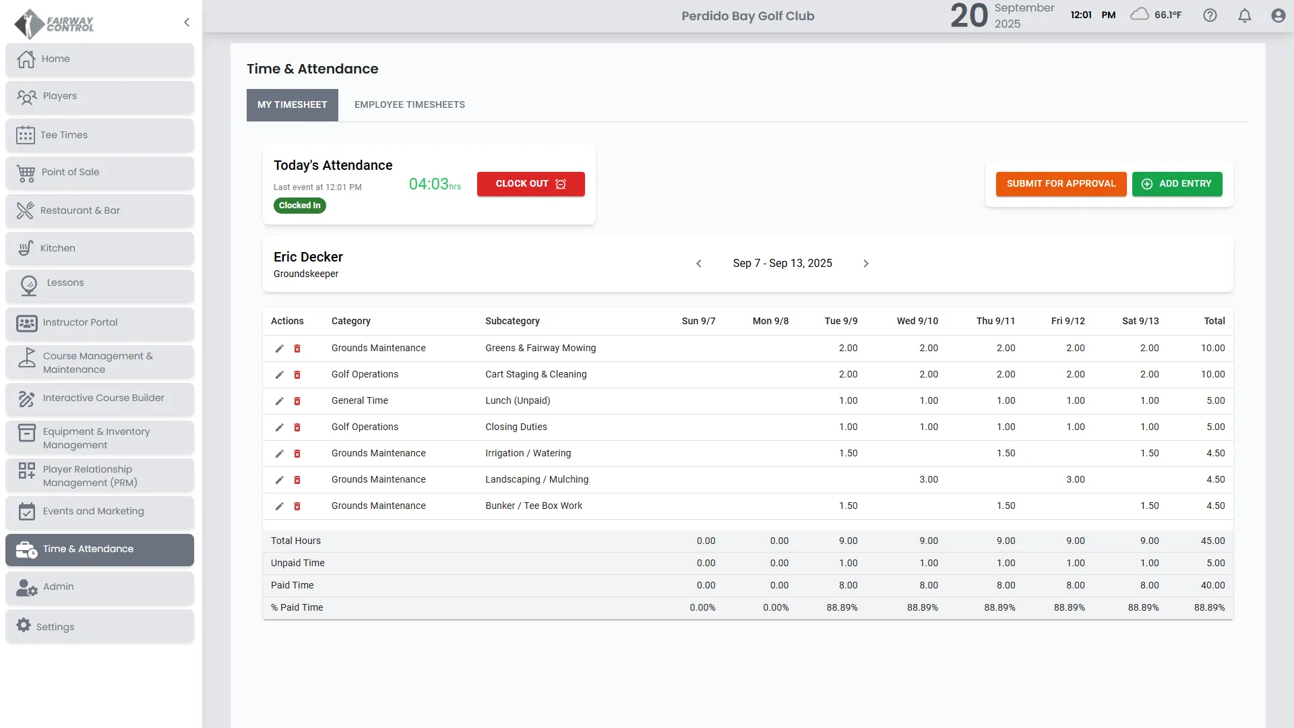Delete the Lunch (Unpaid) entry

point(297,401)
